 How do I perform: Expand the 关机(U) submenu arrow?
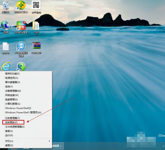[x=49, y=141]
